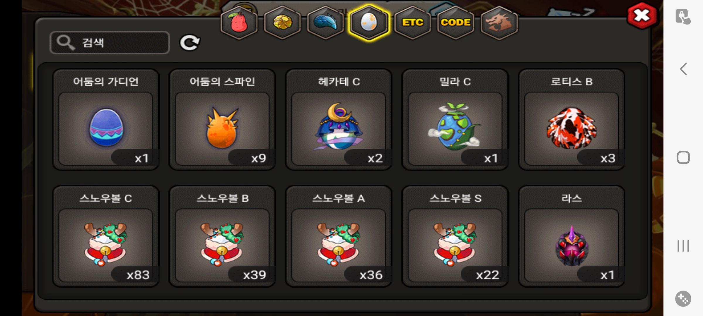Tap the game controller icon in sidebar
703x316 pixels.
[x=683, y=298]
